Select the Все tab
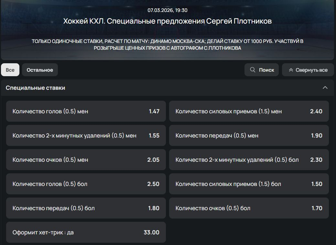The width and height of the screenshot is (336, 245). point(10,70)
